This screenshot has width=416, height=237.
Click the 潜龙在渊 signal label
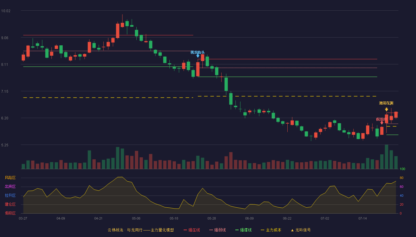point(386,103)
